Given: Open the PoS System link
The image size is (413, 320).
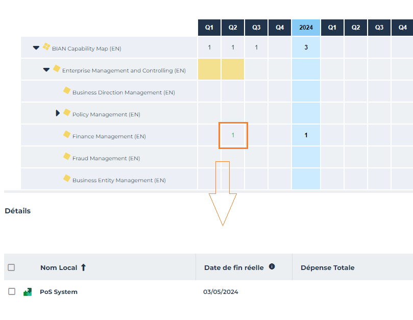Looking at the screenshot, I should click(x=59, y=292).
